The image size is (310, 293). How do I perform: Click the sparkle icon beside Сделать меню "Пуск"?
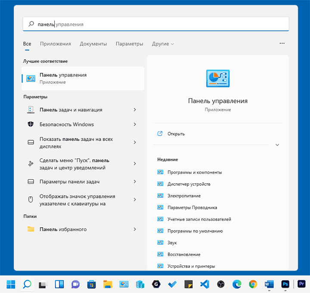coord(31,163)
